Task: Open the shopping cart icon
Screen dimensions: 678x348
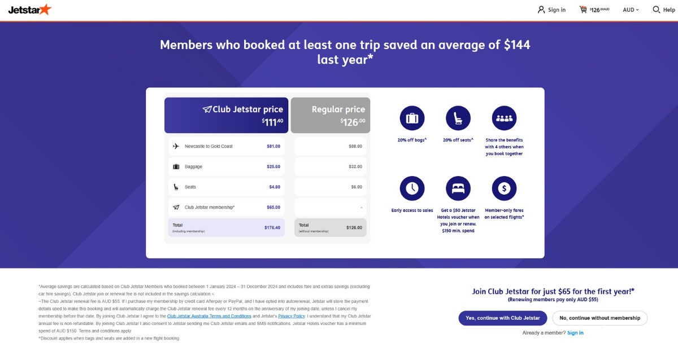Action: coord(583,10)
